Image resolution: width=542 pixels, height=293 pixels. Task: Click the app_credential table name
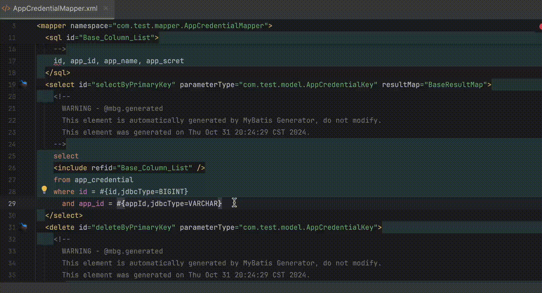coord(104,179)
